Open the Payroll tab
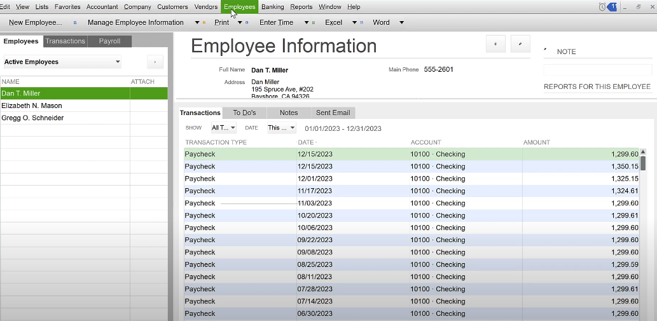Image resolution: width=657 pixels, height=321 pixels. click(x=109, y=41)
